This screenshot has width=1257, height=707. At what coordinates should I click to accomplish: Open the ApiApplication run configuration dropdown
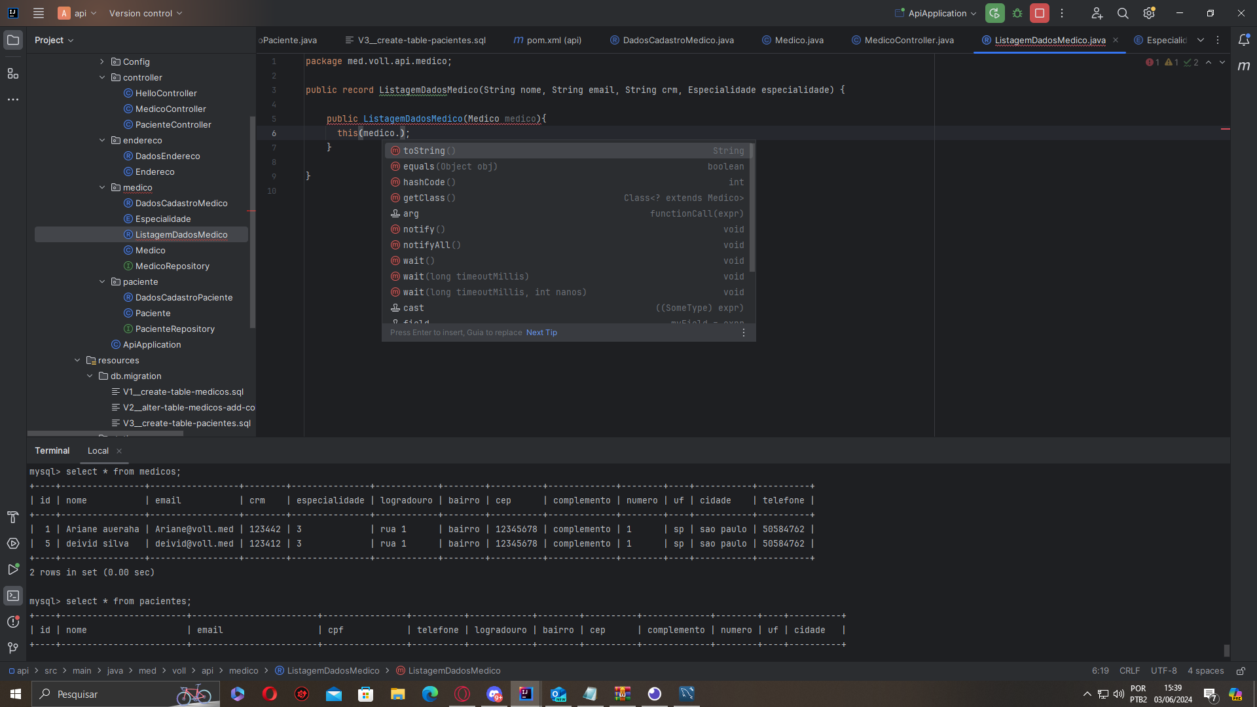point(937,13)
